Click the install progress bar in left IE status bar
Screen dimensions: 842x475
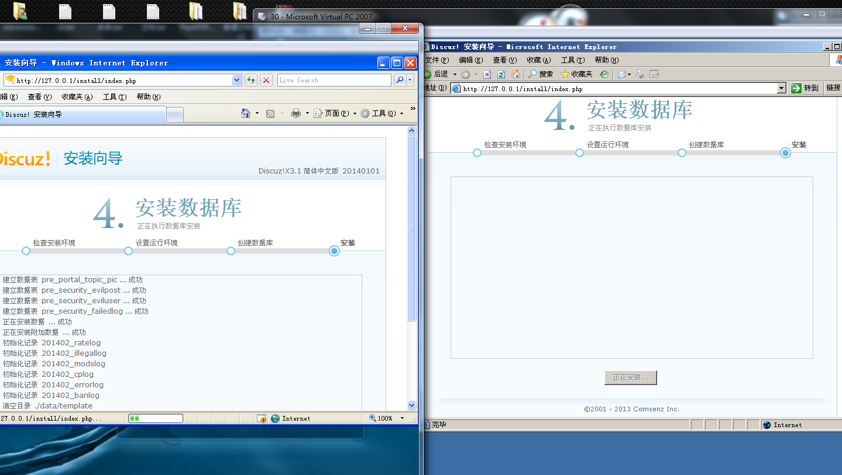click(156, 418)
